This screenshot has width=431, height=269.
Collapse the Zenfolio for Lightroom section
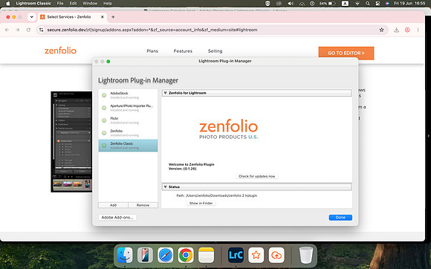tap(166, 93)
